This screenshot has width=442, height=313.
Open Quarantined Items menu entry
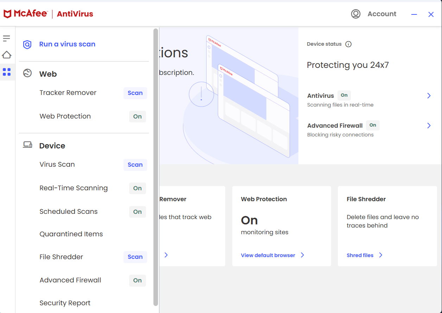(71, 234)
